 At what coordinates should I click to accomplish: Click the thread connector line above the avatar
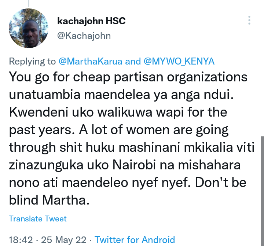[x=29, y=3]
